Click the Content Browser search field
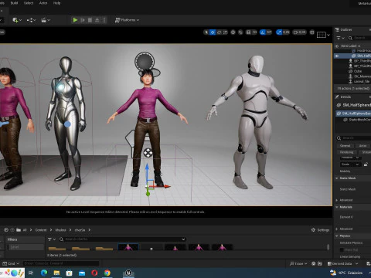 tap(122, 239)
